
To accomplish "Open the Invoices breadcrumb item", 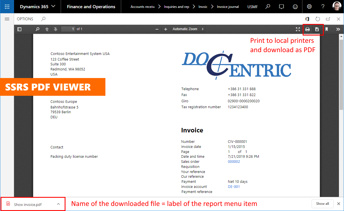I will pos(203,7).
